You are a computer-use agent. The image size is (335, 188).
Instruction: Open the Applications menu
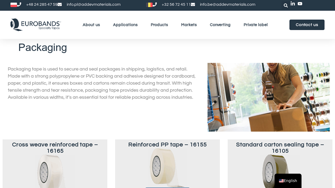click(125, 25)
